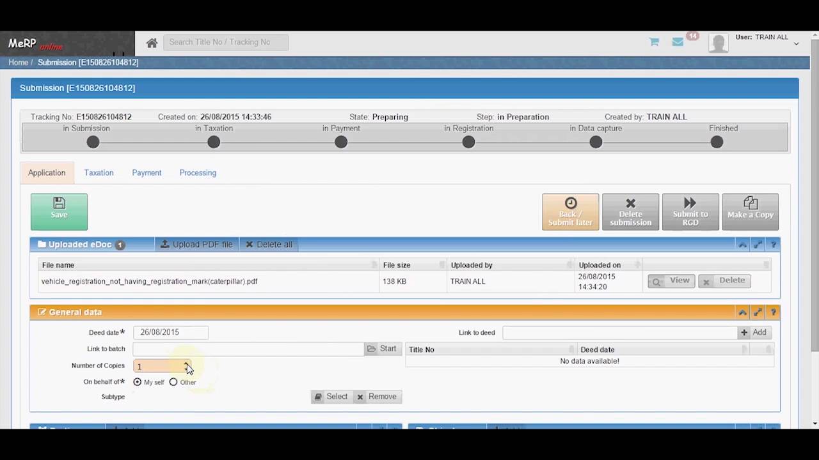Click the Submission [E150826104812] breadcrumb
Viewport: 819px width, 460px height.
coord(88,63)
